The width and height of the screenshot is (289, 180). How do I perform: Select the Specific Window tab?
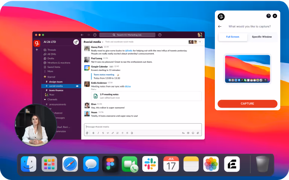click(262, 37)
